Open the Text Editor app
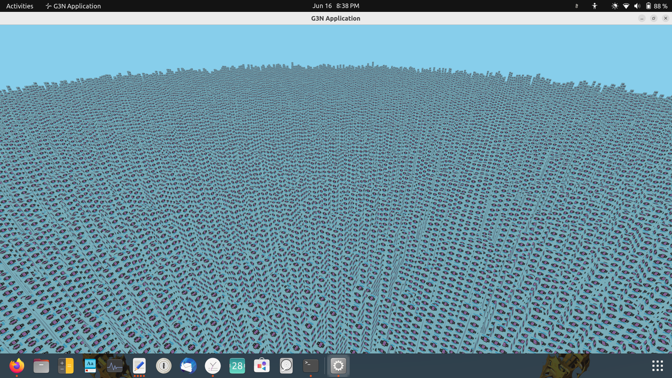This screenshot has width=672, height=378. [x=139, y=366]
